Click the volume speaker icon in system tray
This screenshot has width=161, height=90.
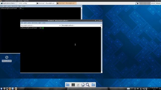144,89
